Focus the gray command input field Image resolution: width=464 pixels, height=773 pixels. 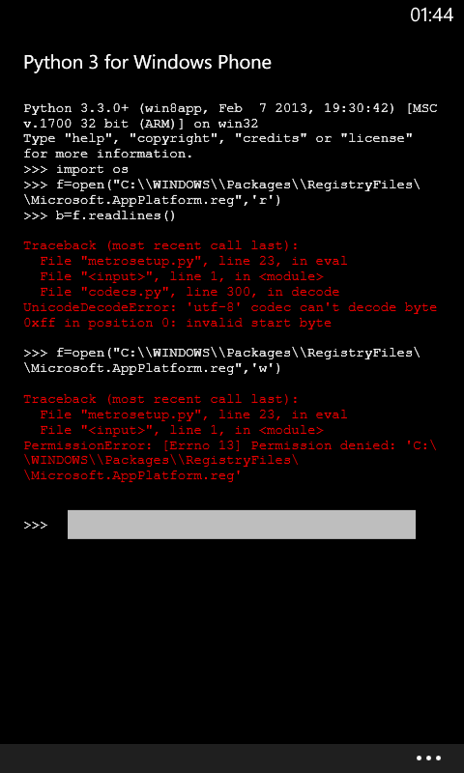[x=242, y=525]
